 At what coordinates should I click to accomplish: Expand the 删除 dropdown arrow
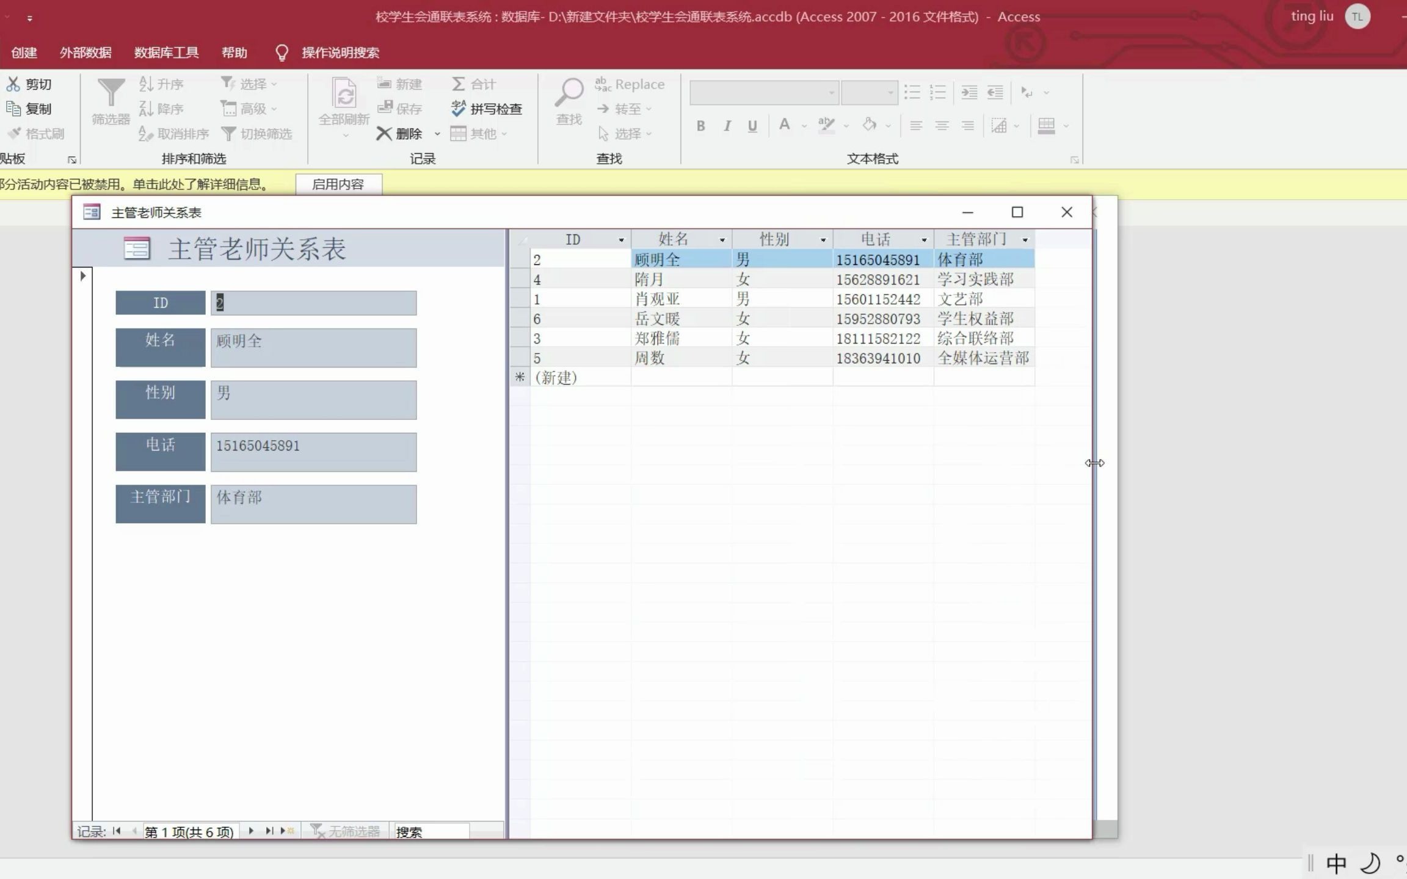click(x=437, y=134)
